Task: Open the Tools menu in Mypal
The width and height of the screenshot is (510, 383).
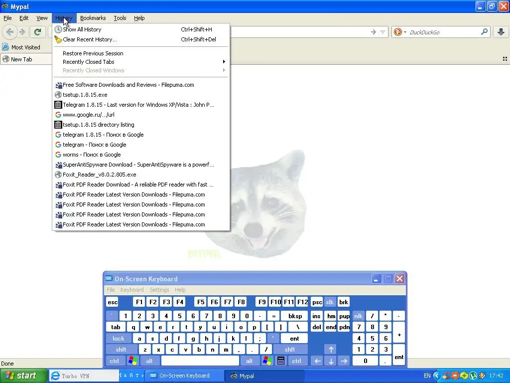Action: click(x=120, y=18)
